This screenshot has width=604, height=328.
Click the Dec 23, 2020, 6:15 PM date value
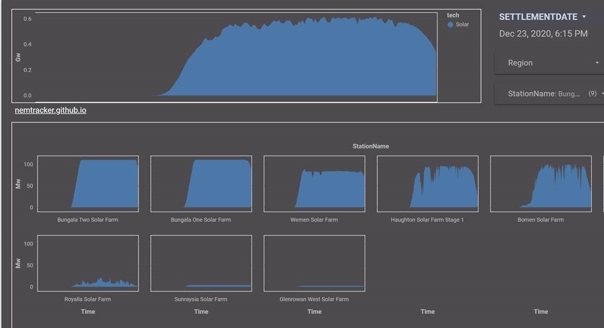[x=543, y=34]
